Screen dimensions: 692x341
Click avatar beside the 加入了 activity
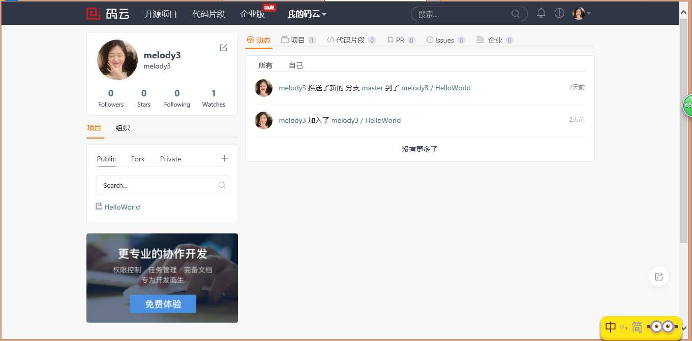(263, 120)
